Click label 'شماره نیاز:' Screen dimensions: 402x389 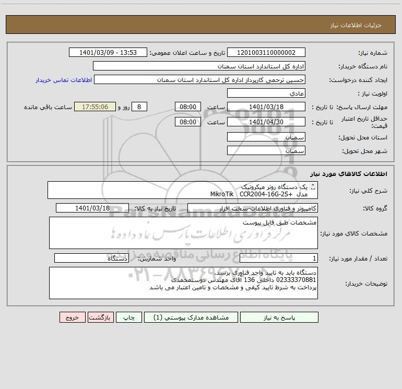point(373,53)
